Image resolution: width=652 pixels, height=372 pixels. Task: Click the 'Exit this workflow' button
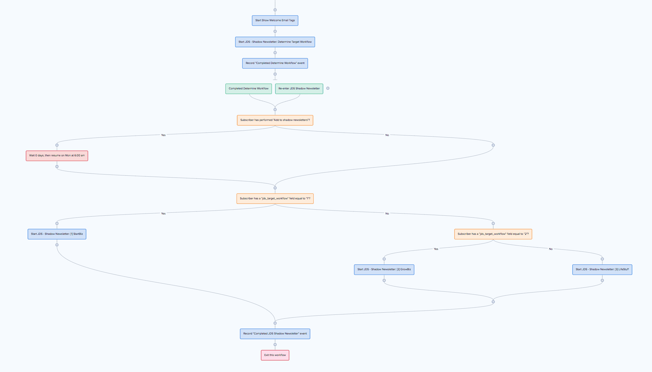point(274,354)
